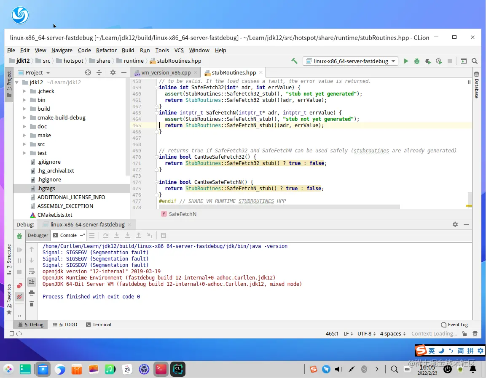
Task: Click Step Into debugger icon
Action: click(x=116, y=235)
